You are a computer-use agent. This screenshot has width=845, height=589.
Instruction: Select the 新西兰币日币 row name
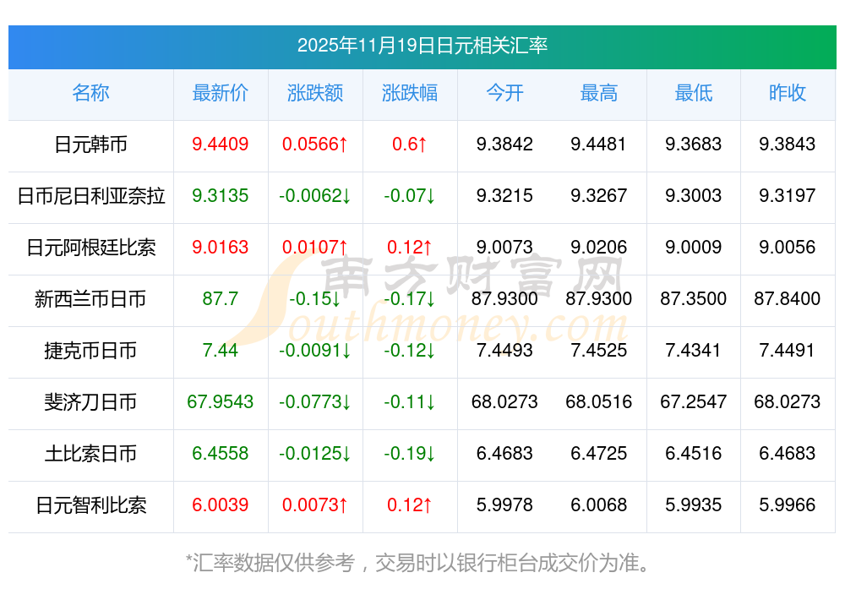(x=90, y=299)
